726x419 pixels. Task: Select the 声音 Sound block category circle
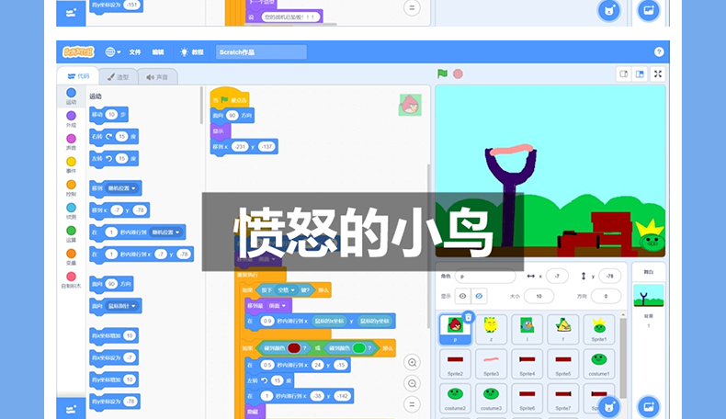[71, 139]
